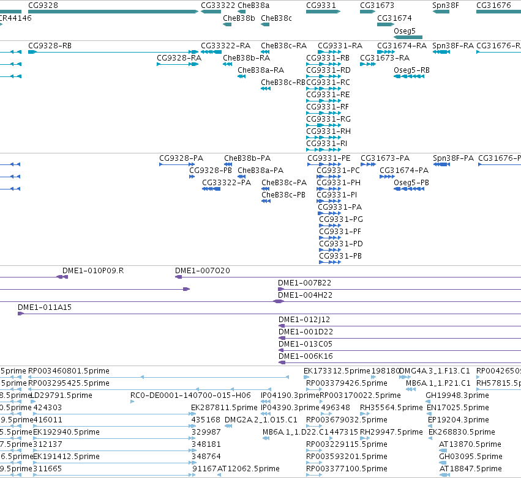Select the CG9331-RI transcript label
The width and height of the screenshot is (521, 478).
coord(327,144)
